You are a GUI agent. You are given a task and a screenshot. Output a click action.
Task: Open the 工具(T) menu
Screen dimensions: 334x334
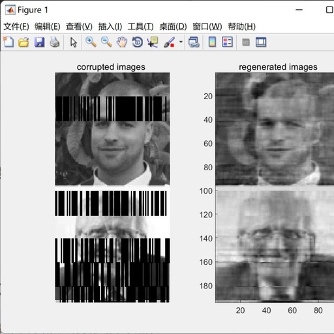point(141,27)
